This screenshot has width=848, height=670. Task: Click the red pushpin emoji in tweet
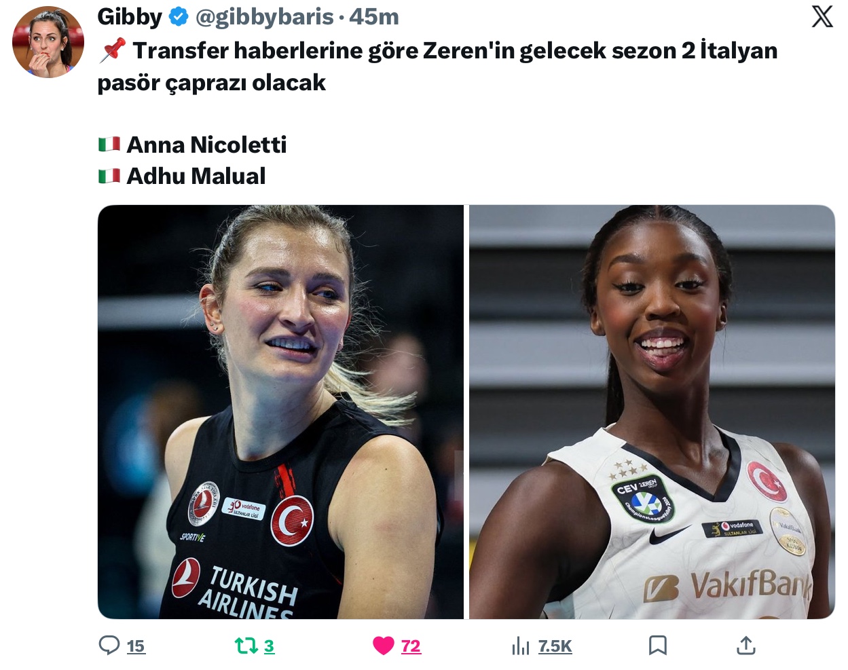112,50
